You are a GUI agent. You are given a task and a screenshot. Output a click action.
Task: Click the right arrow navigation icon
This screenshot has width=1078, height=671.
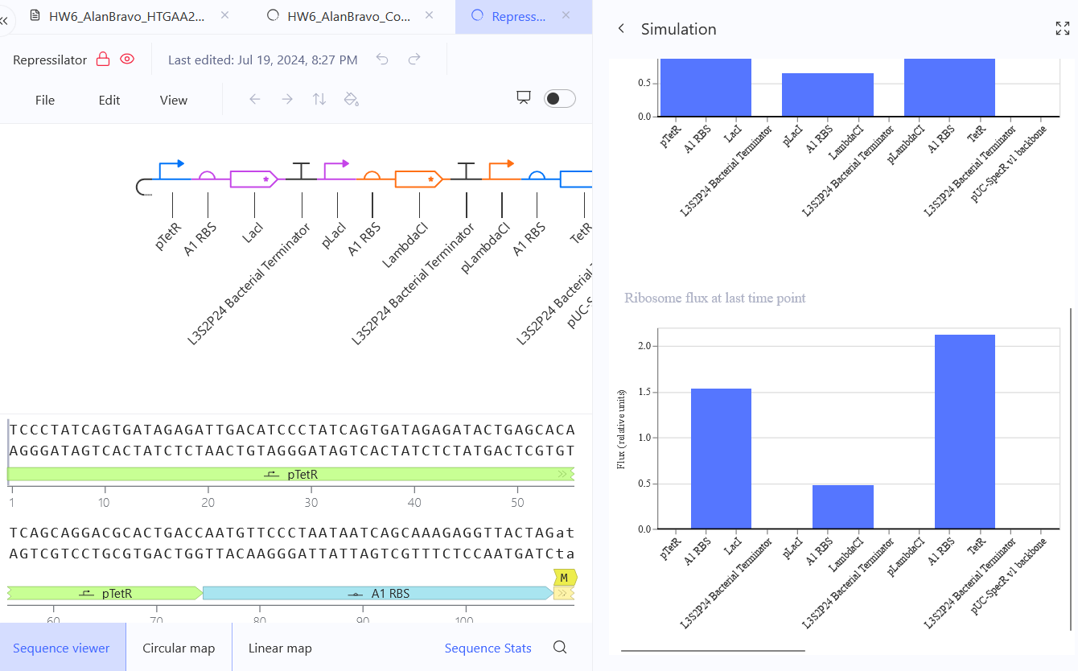287,99
